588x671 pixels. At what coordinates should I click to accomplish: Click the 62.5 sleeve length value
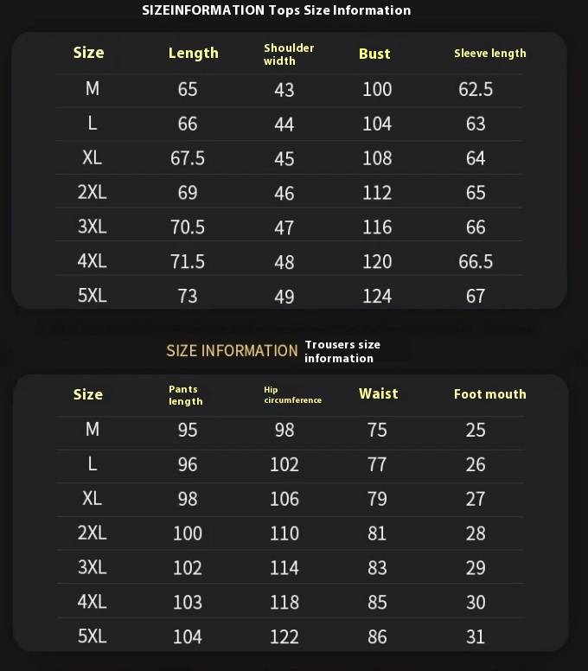click(x=476, y=89)
